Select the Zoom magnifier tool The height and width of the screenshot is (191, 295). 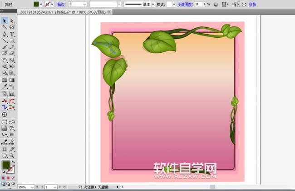[12, 156]
